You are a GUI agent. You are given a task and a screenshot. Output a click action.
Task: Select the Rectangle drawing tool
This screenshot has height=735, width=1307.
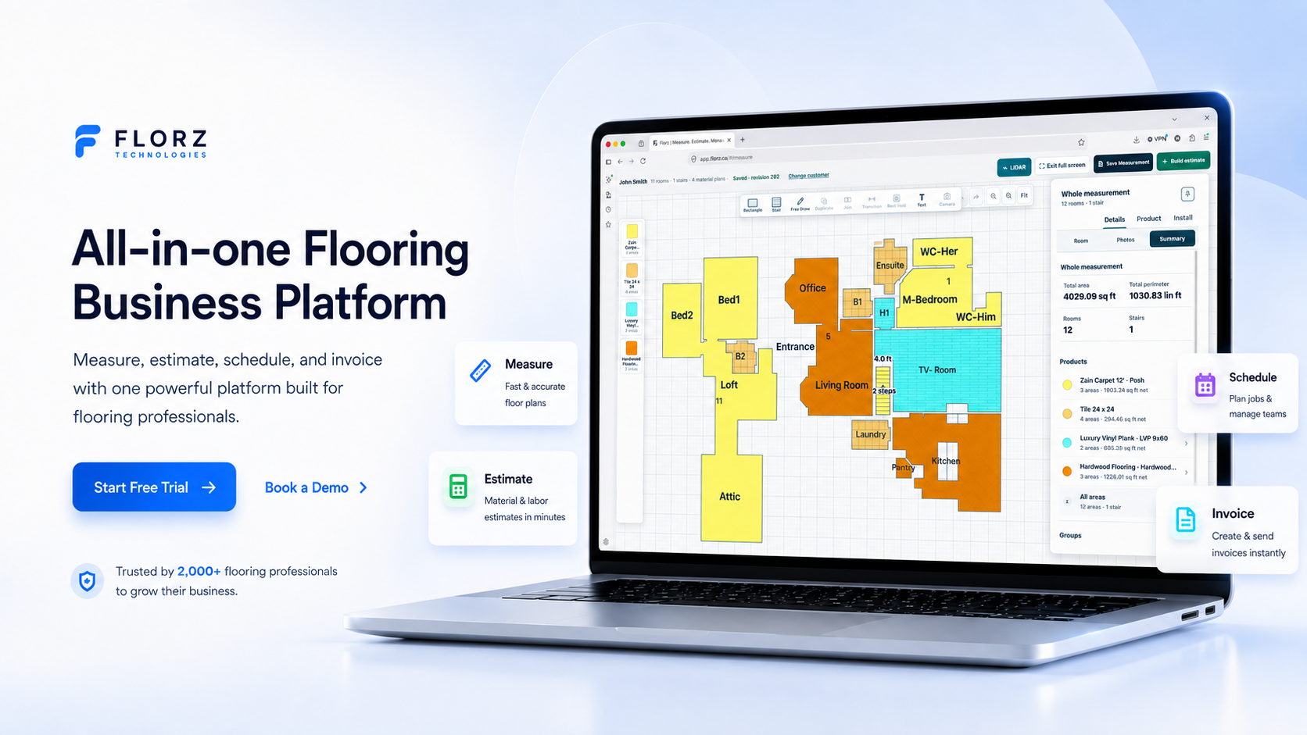click(752, 205)
